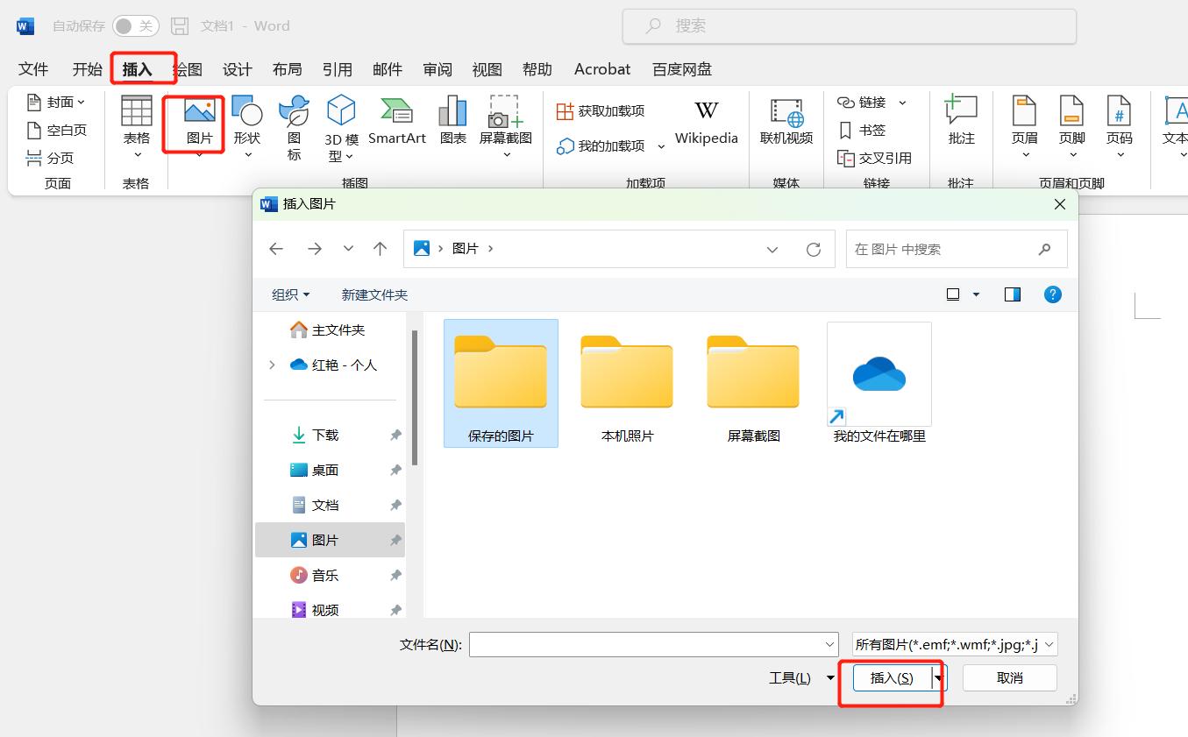Add a 批注 comment

960,124
